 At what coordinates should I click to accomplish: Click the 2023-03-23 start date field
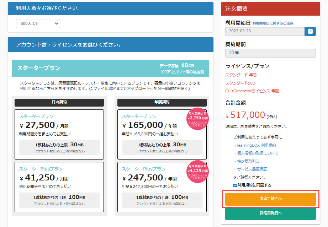[265, 31]
